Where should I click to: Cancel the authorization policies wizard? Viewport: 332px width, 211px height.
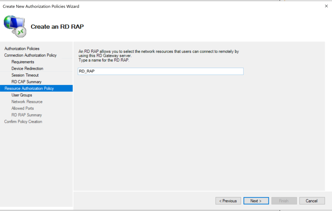(x=312, y=201)
